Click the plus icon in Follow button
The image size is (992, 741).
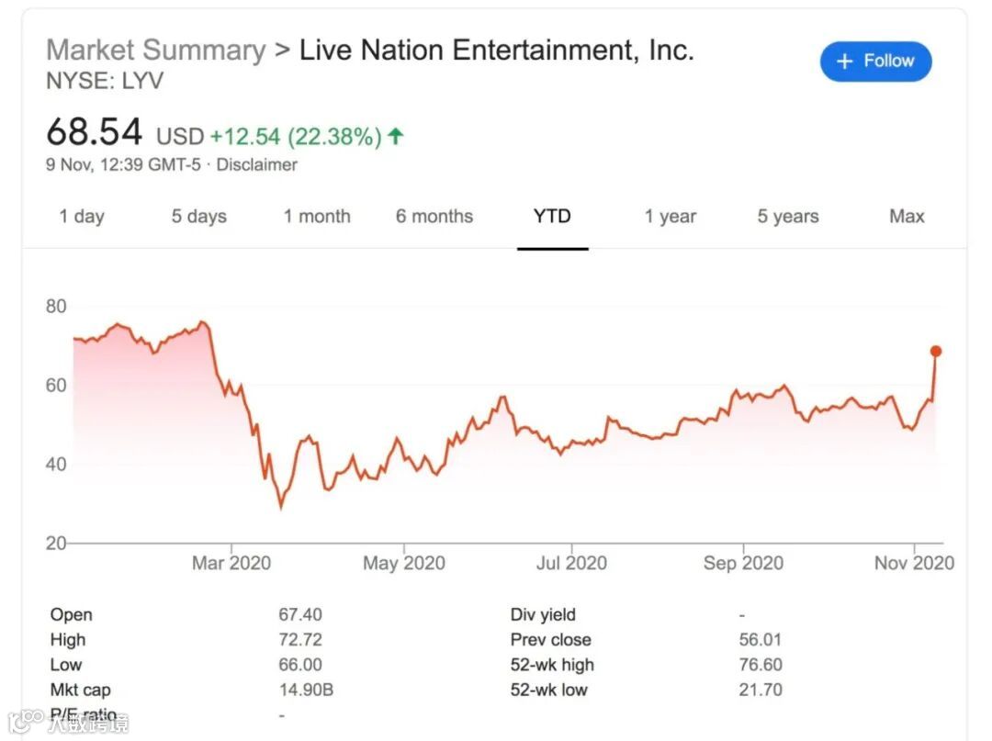846,62
